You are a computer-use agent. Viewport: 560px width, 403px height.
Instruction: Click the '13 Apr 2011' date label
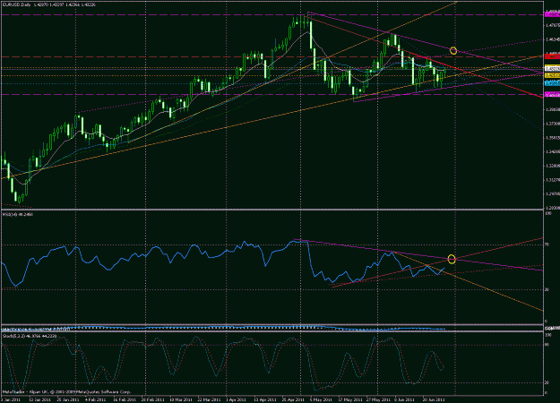point(264,399)
